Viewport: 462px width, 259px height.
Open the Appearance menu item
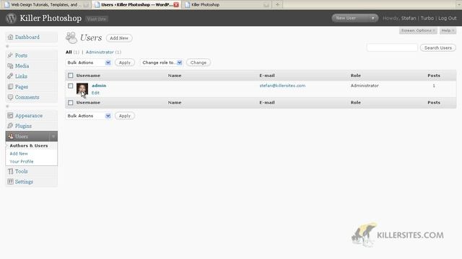pyautogui.click(x=29, y=115)
